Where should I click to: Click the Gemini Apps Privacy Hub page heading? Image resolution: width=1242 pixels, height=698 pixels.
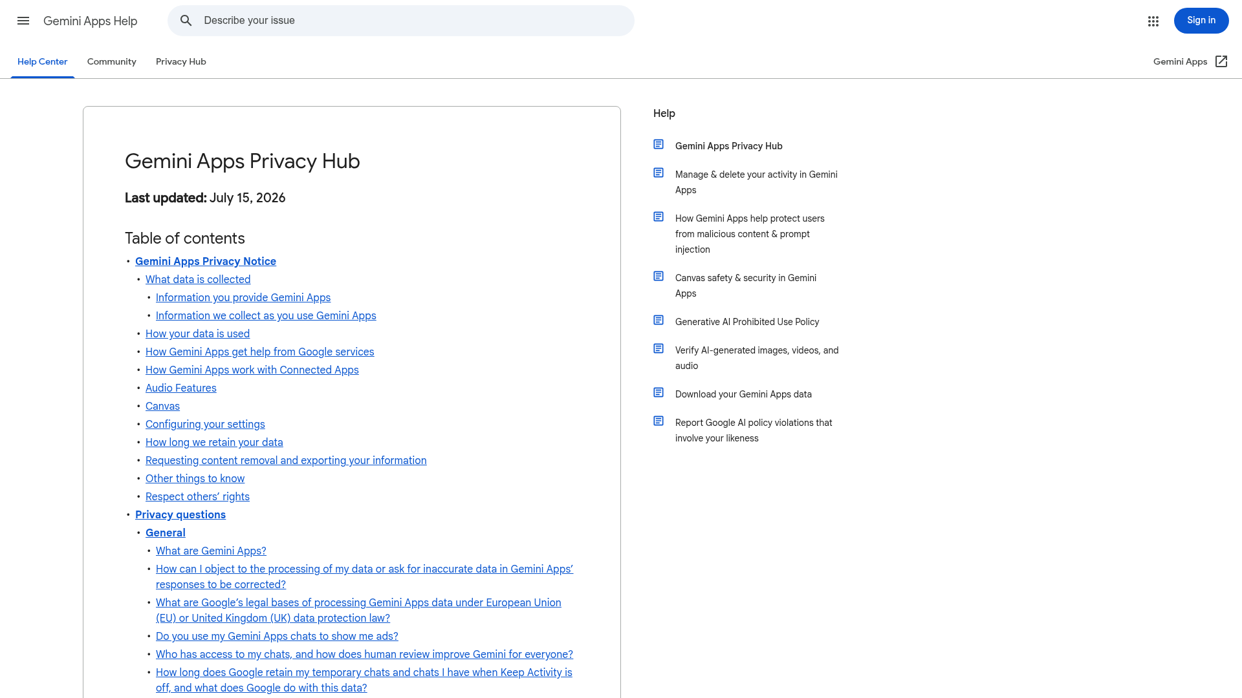pos(243,161)
